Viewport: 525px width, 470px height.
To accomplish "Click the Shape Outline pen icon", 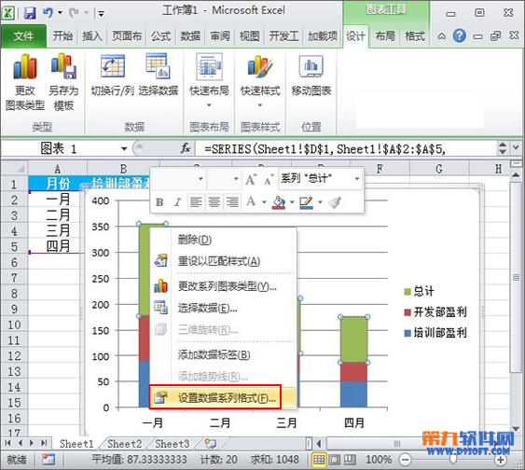I will [x=306, y=202].
